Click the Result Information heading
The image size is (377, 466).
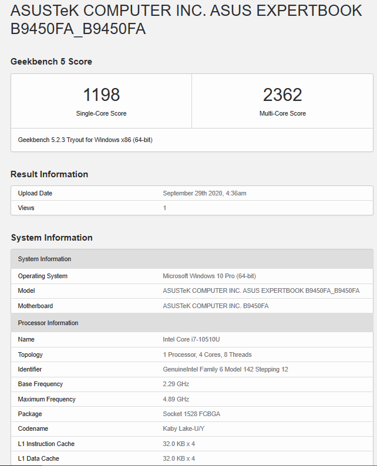pyautogui.click(x=49, y=174)
